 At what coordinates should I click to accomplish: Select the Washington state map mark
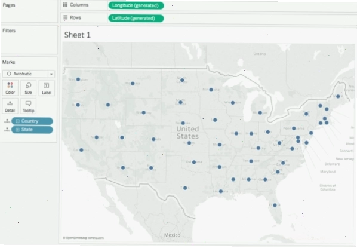(78, 79)
